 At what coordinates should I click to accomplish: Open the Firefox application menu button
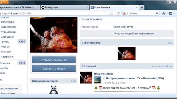pos(4,2)
